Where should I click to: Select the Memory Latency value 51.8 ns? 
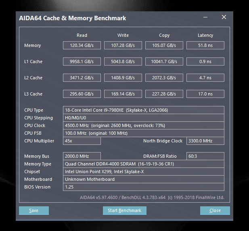tap(205, 45)
